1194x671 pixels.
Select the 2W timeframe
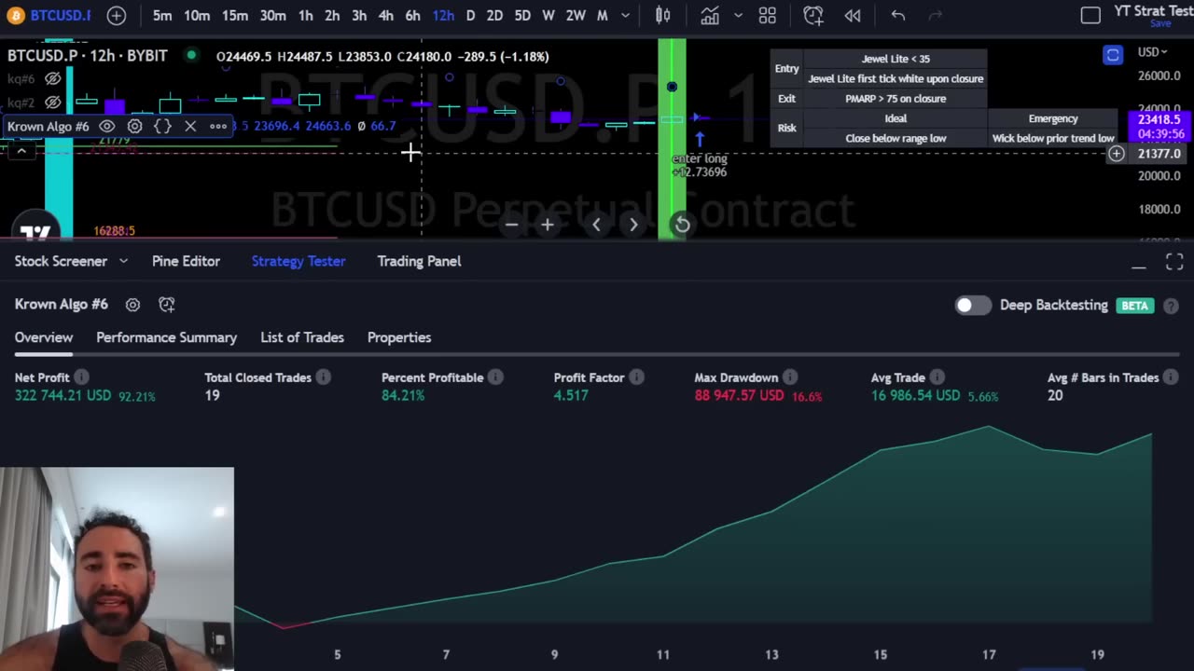click(x=576, y=16)
